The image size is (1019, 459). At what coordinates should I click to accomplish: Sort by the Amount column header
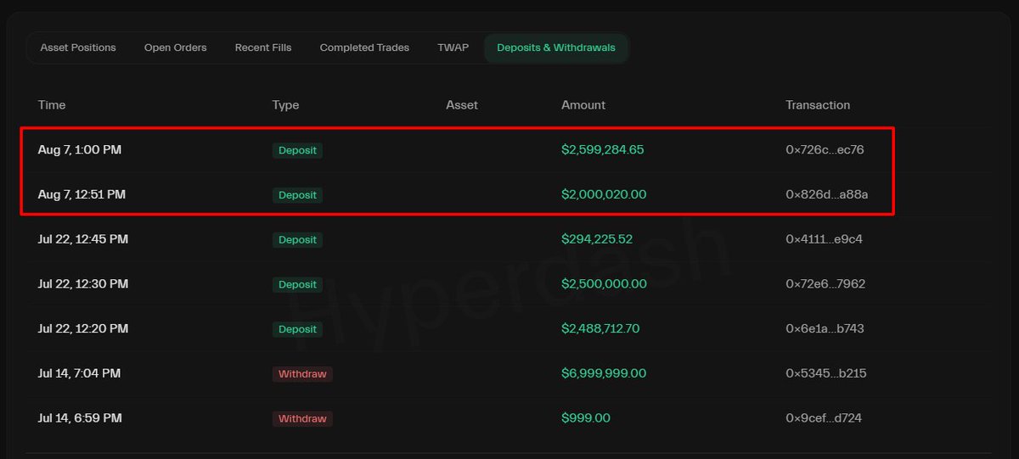[583, 105]
